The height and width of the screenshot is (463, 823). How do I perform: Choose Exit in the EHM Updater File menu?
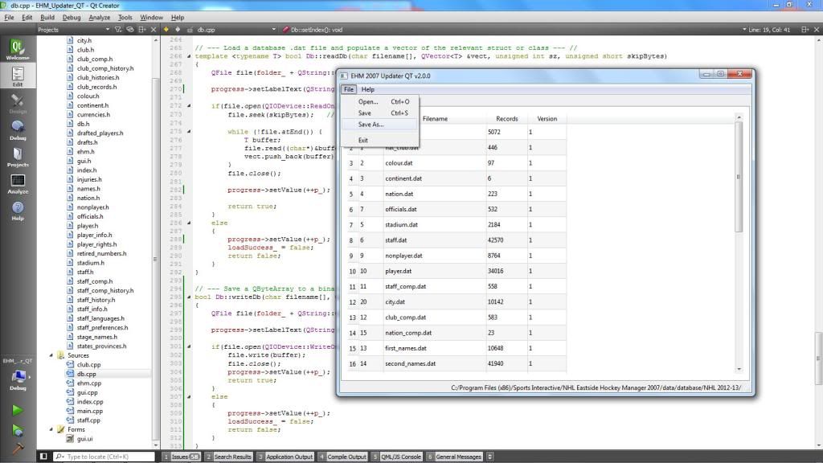pos(380,140)
